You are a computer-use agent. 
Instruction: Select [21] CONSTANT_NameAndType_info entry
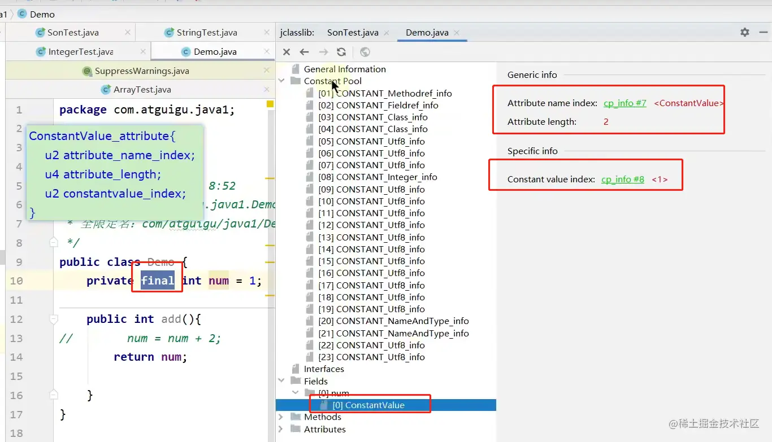coord(393,333)
